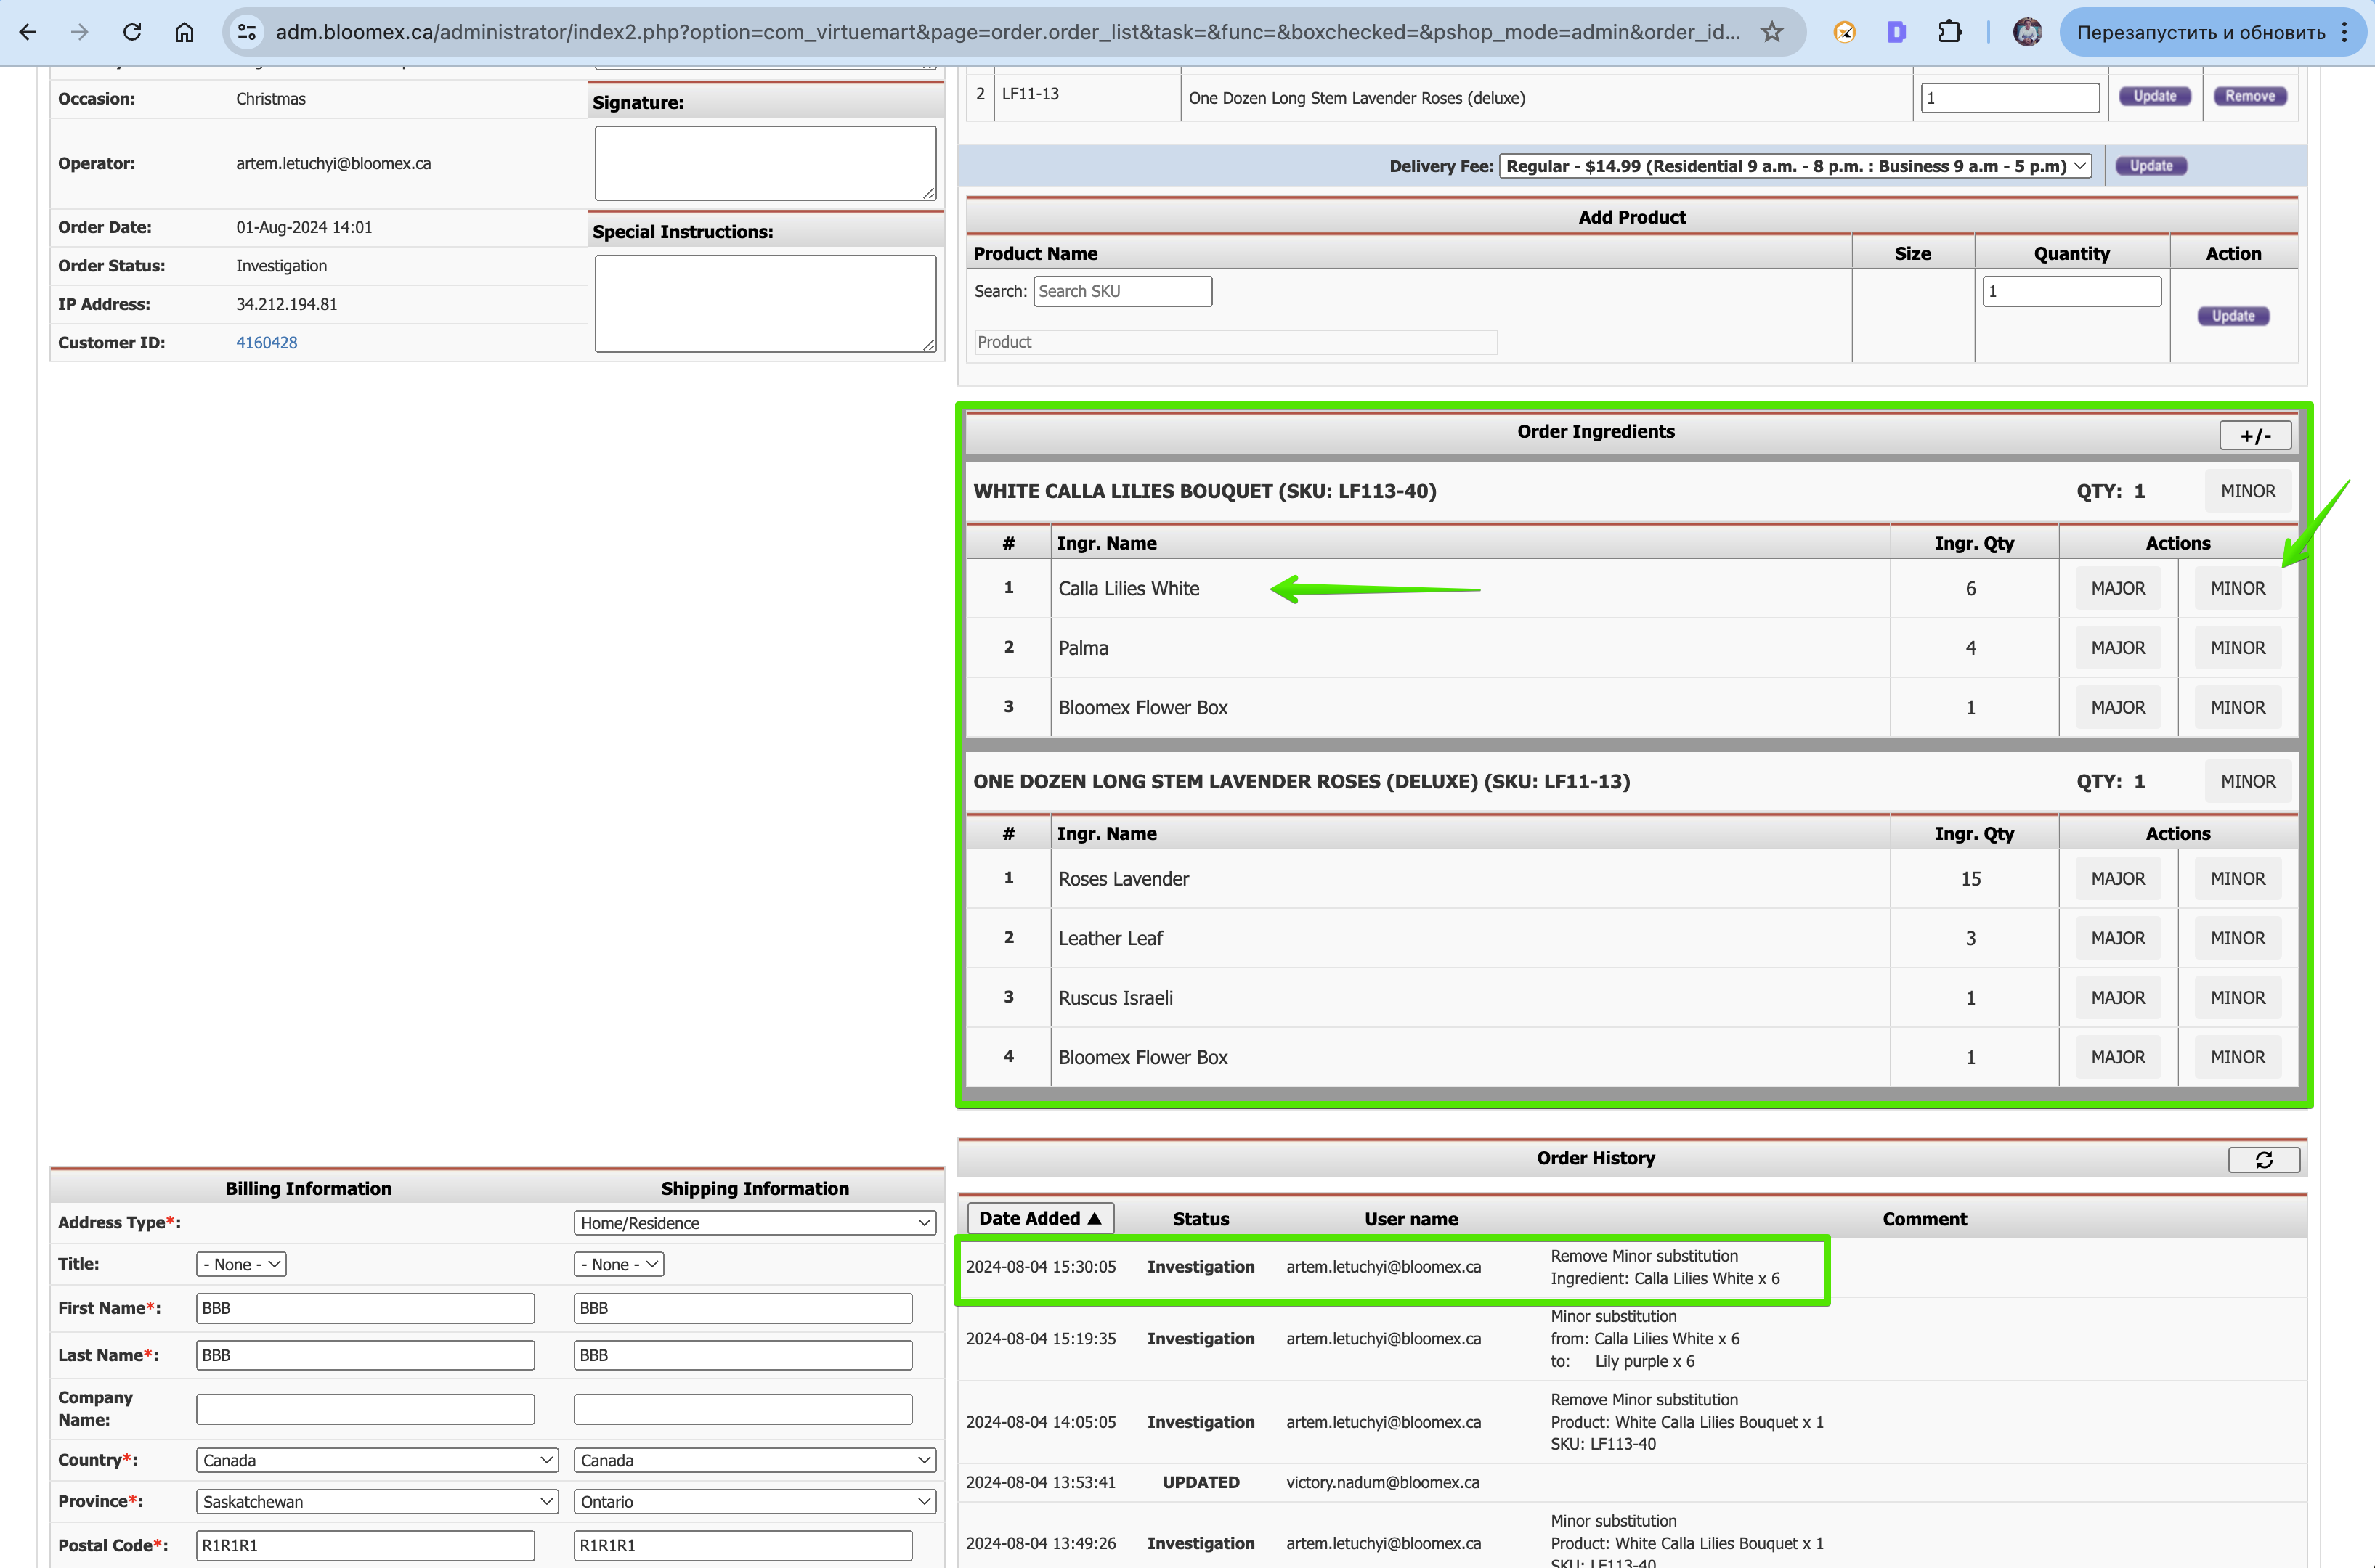The image size is (2375, 1568).
Task: Click MINOR for Roses Lavender ingredient
Action: 2237,878
